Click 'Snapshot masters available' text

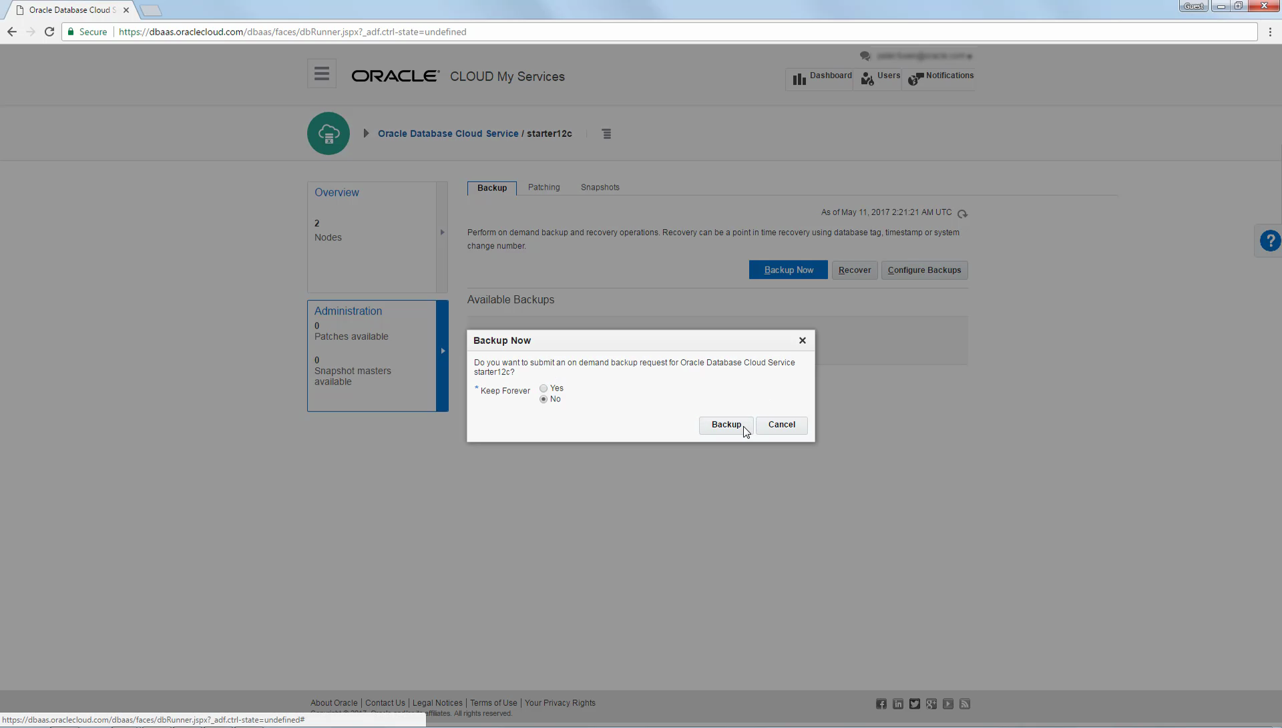353,377
